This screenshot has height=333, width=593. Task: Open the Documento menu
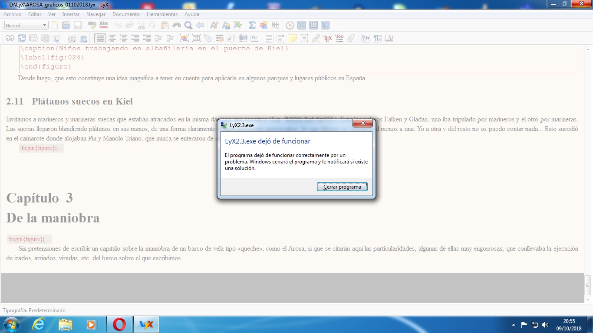(126, 14)
